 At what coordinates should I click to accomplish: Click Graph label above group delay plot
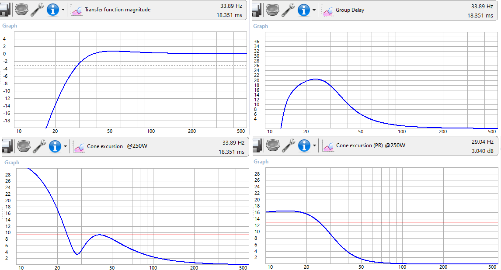pos(261,26)
